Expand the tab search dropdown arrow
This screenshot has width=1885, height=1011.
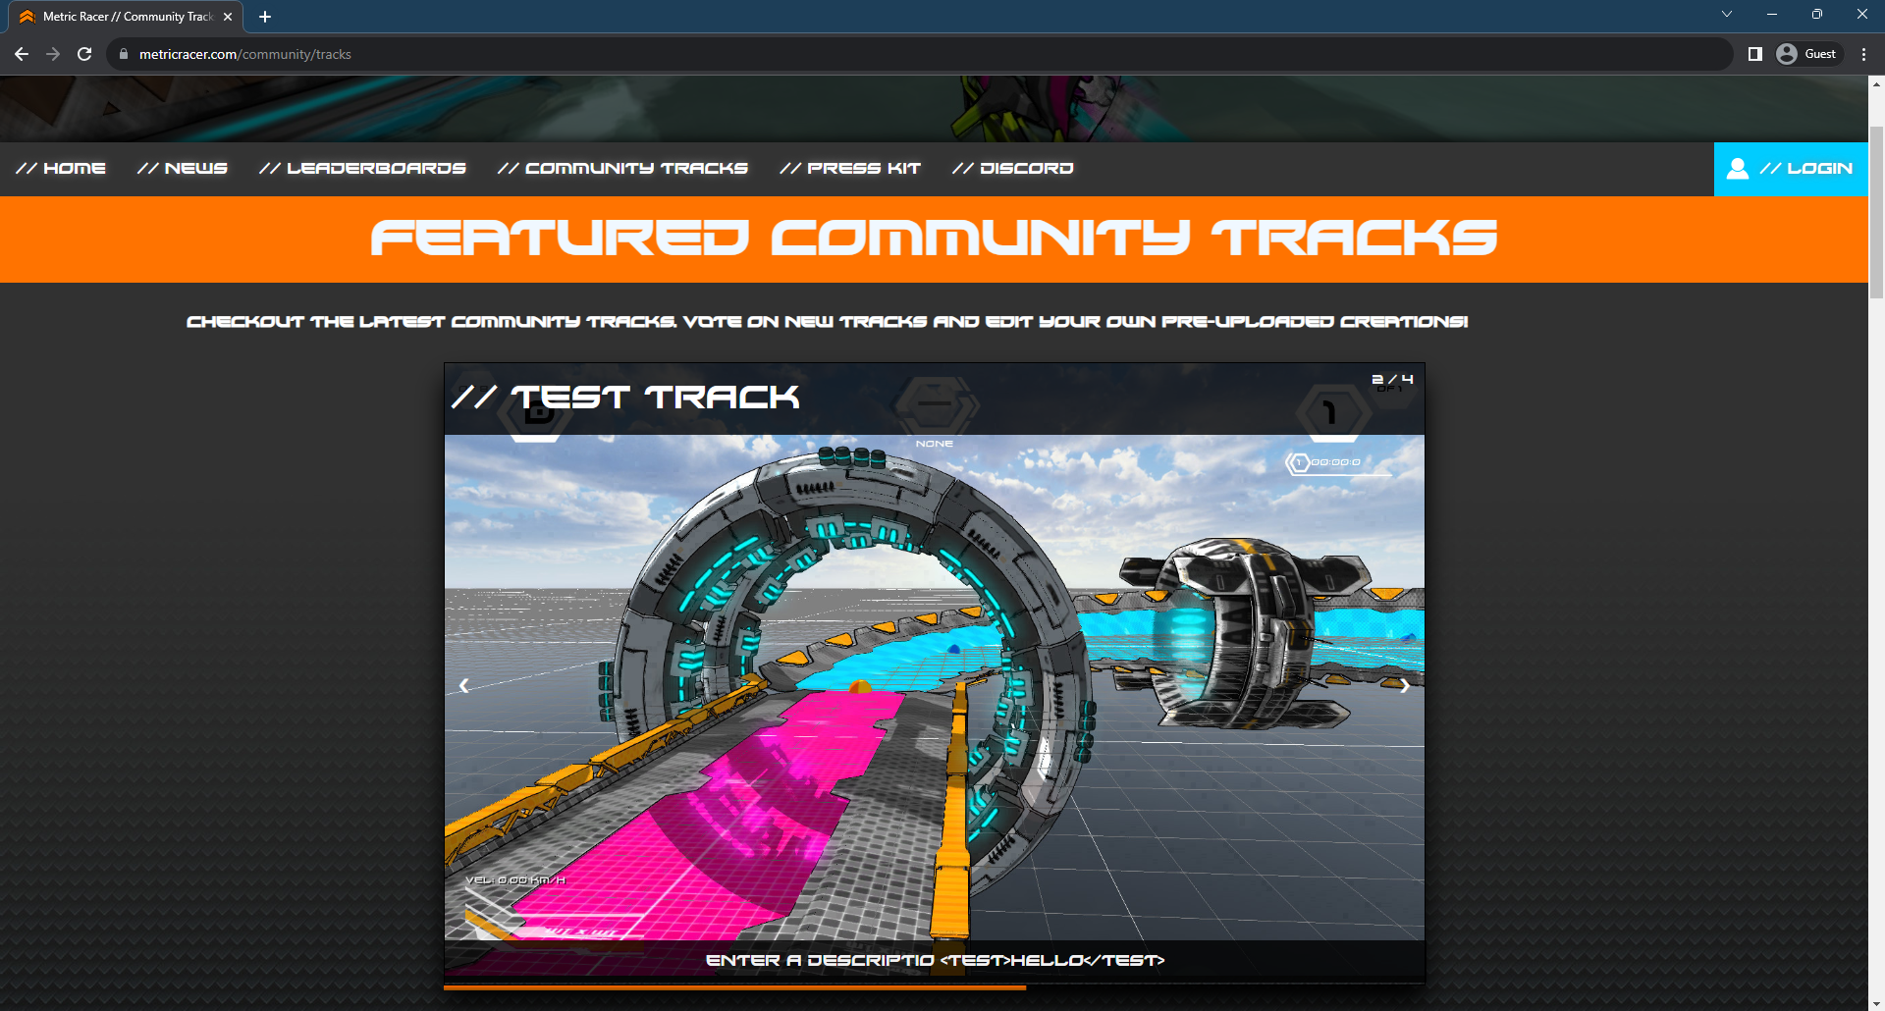(x=1726, y=15)
